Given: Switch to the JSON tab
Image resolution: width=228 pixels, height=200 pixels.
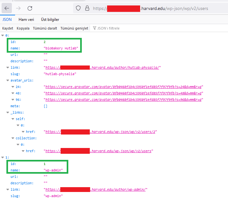Looking at the screenshot, I should click(7, 20).
